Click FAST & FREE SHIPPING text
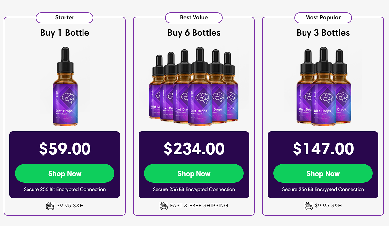The width and height of the screenshot is (389, 226). point(199,206)
